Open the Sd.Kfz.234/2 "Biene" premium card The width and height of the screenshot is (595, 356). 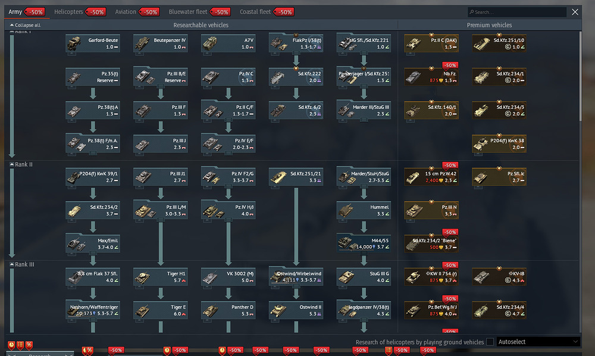coord(431,243)
